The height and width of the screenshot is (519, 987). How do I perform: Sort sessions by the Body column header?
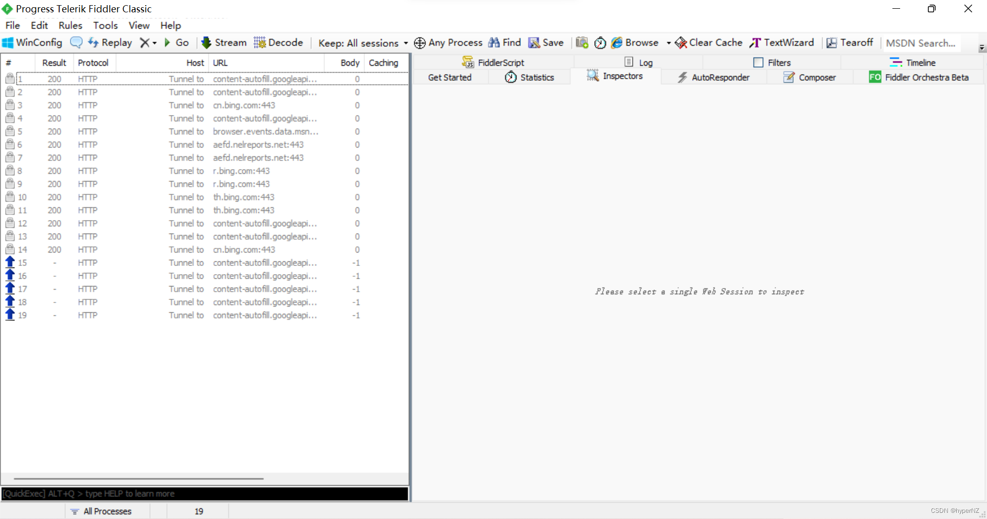click(x=344, y=63)
